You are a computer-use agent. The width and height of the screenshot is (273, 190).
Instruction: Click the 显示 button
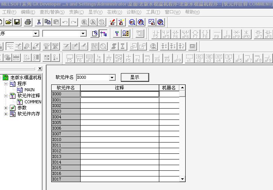tap(135, 77)
